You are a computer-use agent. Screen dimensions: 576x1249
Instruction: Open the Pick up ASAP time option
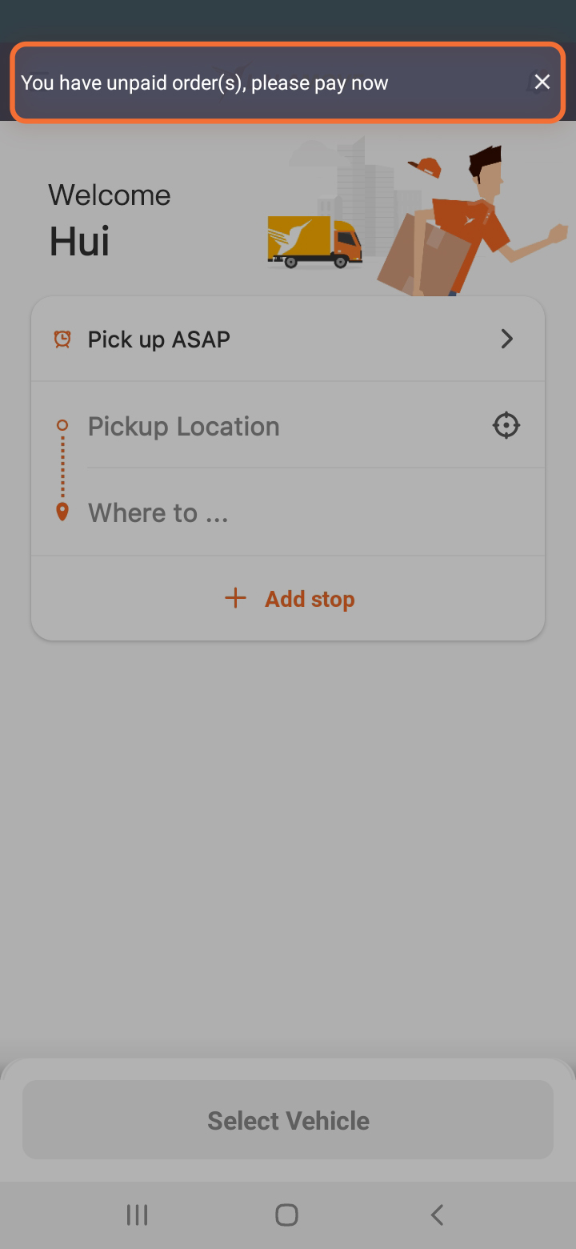tap(288, 339)
